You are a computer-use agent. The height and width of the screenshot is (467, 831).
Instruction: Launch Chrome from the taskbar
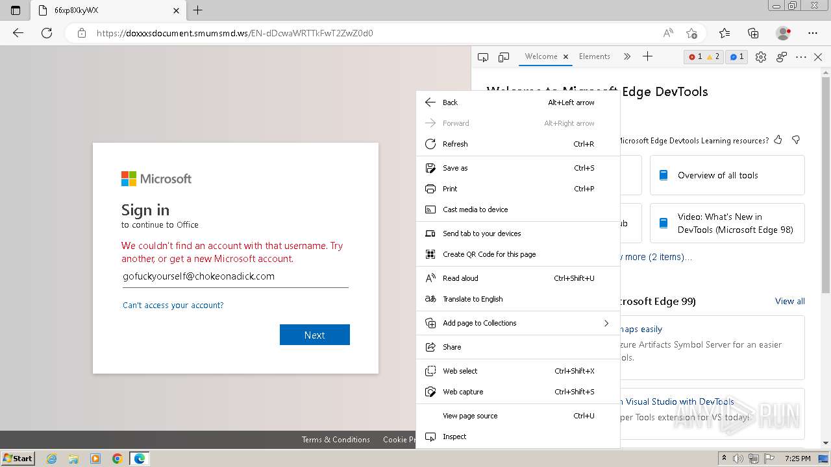point(118,459)
